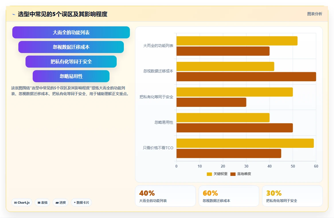Click the 落地难度 legend label text
This screenshot has width=334, height=218.
click(x=244, y=174)
